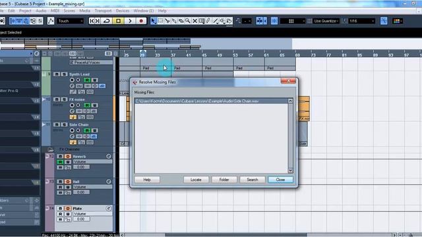This screenshot has height=237, width=422.
Task: Open Volume parameter dropdown on Reverb track
Action: tap(93, 162)
